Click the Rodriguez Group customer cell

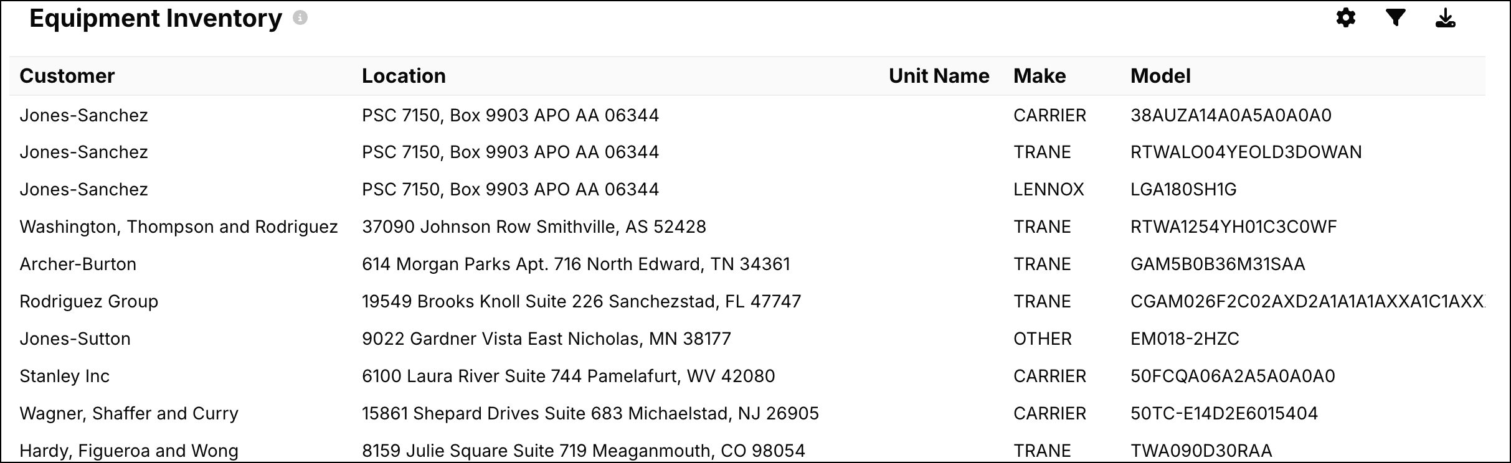[88, 301]
